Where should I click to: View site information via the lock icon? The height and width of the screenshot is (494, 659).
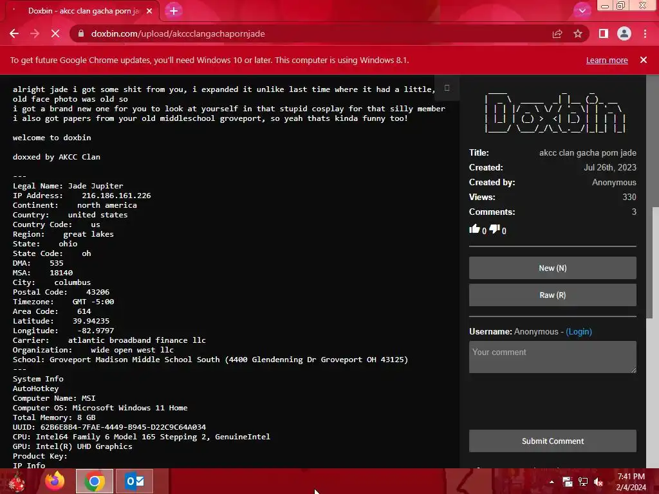pyautogui.click(x=81, y=33)
